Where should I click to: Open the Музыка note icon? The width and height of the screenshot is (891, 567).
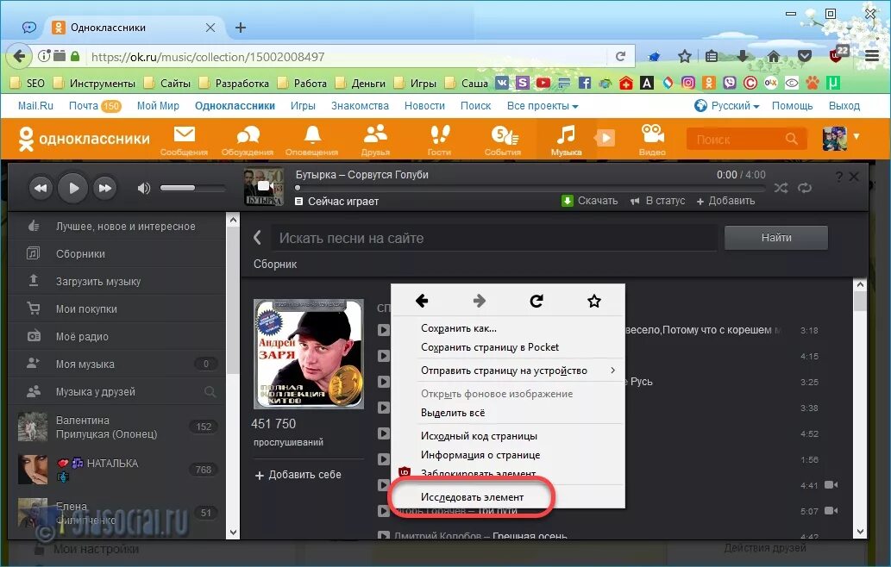click(x=566, y=140)
